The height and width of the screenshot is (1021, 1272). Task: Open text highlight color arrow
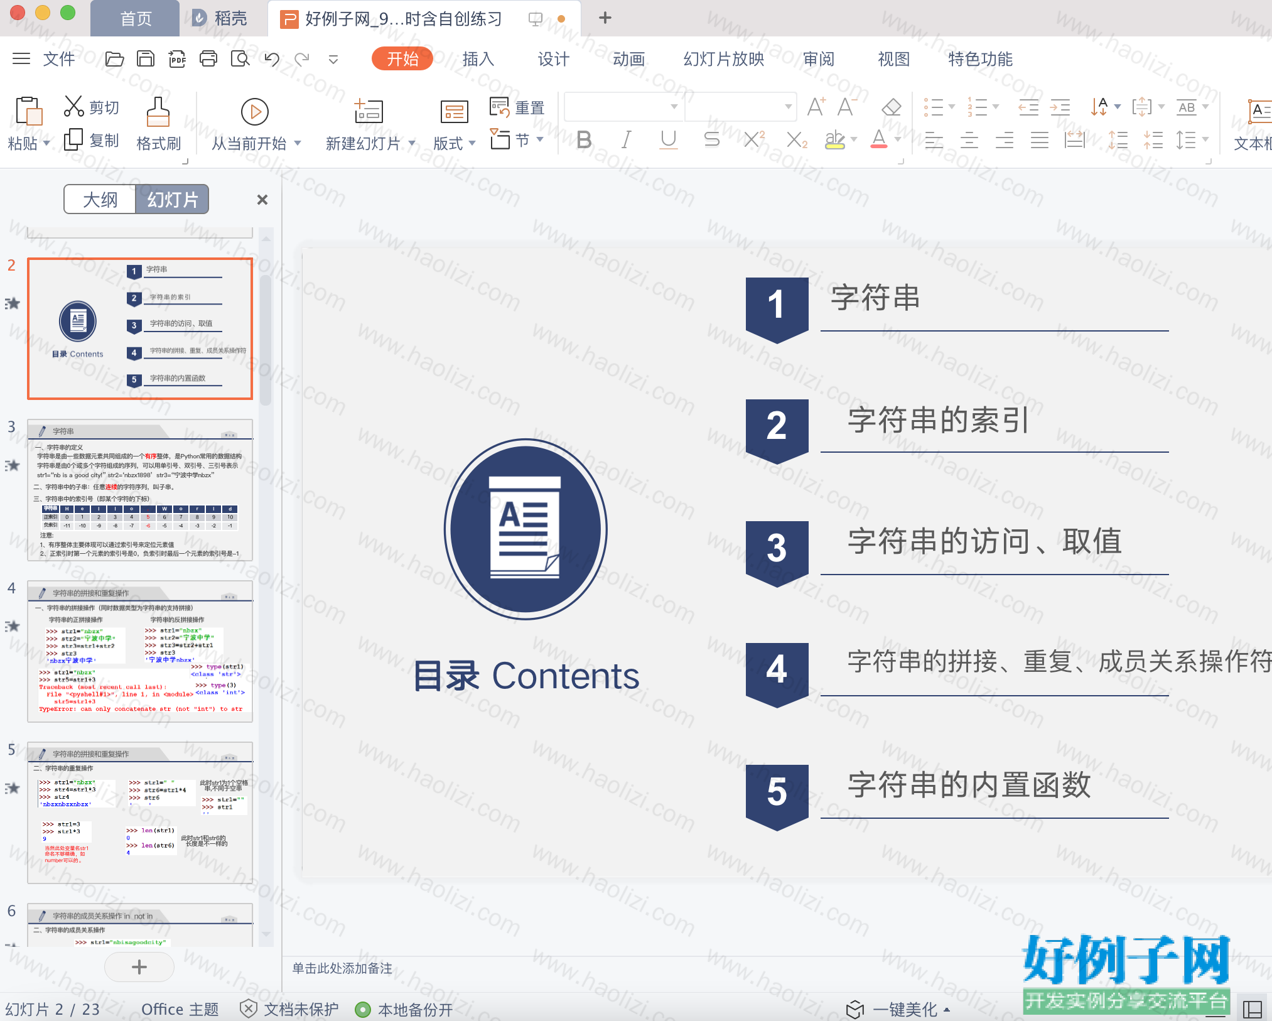[853, 139]
